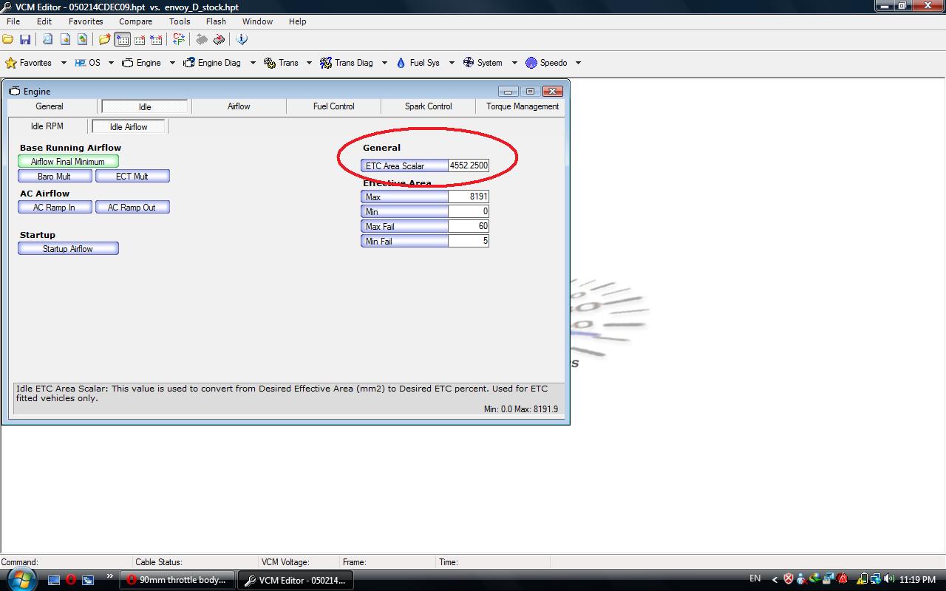Select the Idle RPM sub-tab
This screenshot has height=591, width=946.
tap(47, 126)
